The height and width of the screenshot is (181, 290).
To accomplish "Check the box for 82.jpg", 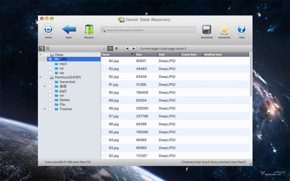I will tap(104, 156).
